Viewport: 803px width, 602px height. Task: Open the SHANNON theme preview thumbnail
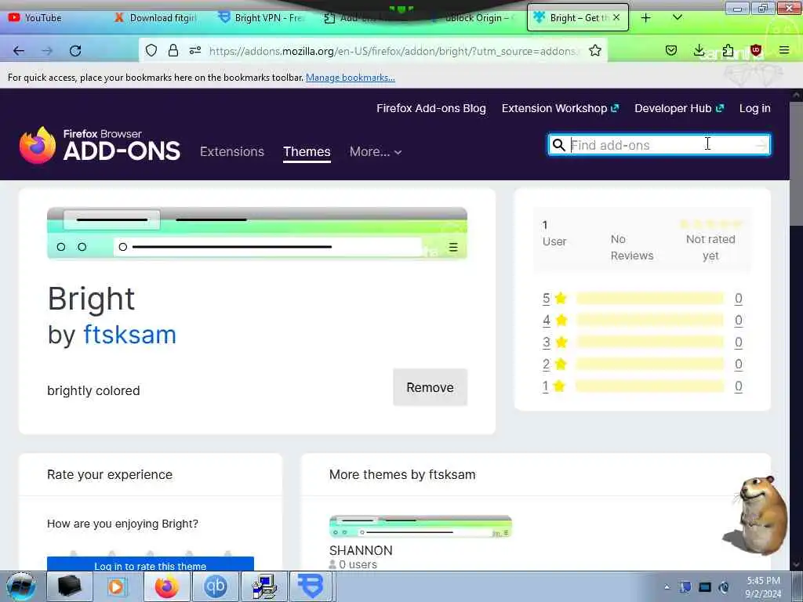pos(420,527)
